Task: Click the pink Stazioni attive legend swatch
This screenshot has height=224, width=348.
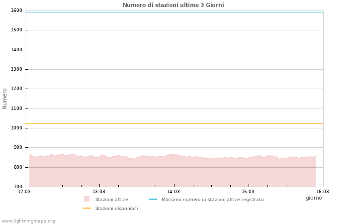Action: (87, 199)
